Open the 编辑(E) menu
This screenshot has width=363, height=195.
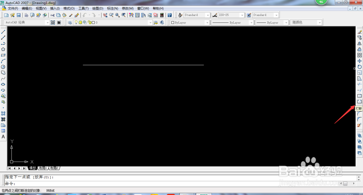tap(27, 8)
